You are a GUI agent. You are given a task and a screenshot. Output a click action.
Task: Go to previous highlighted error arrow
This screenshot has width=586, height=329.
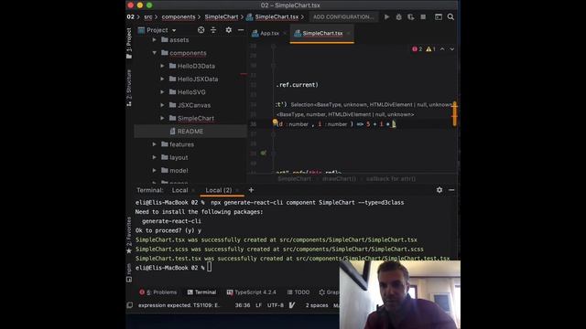(442, 48)
